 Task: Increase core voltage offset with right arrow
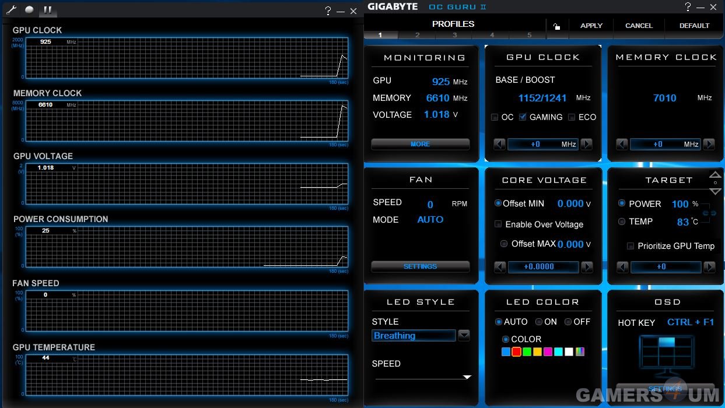(587, 267)
